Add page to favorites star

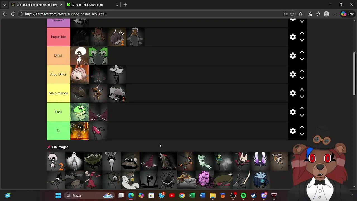pos(292,14)
